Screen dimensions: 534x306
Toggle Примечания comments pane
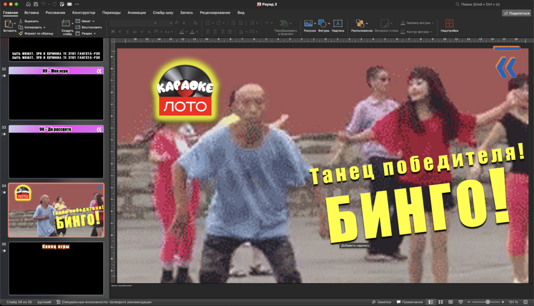pyautogui.click(x=410, y=302)
